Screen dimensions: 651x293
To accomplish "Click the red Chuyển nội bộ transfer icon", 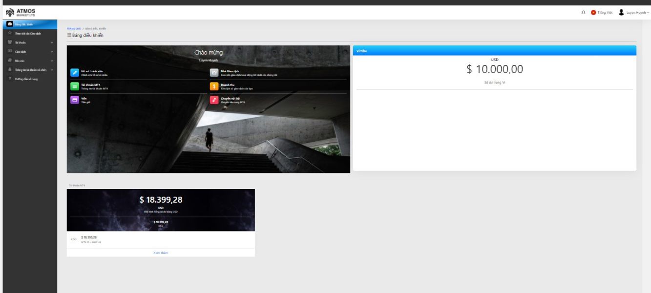I will click(214, 100).
